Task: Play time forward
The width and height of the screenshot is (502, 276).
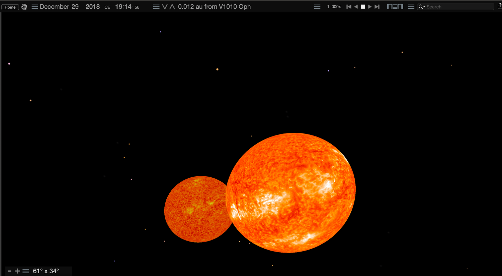Action: point(370,6)
